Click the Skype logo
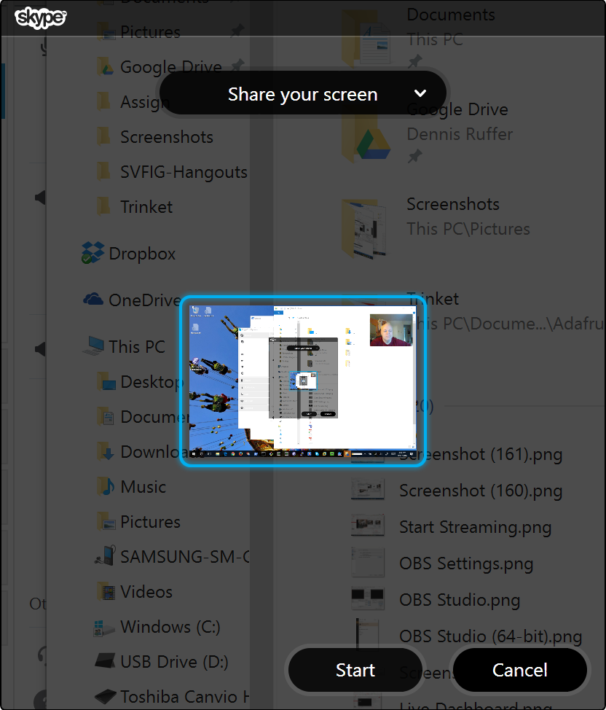 point(40,18)
